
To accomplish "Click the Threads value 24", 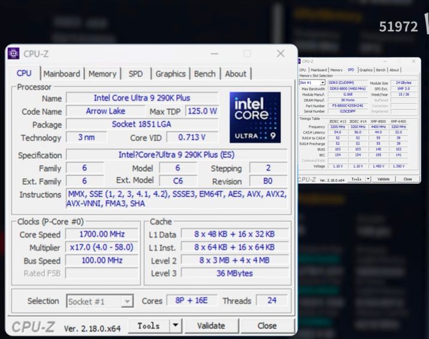I will (x=271, y=301).
